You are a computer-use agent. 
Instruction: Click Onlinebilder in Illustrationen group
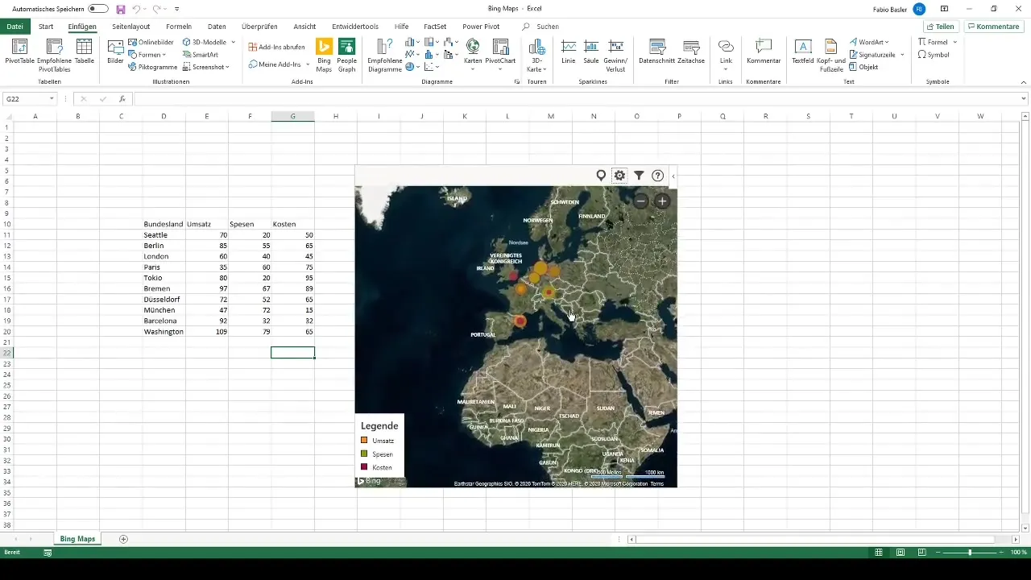151,42
